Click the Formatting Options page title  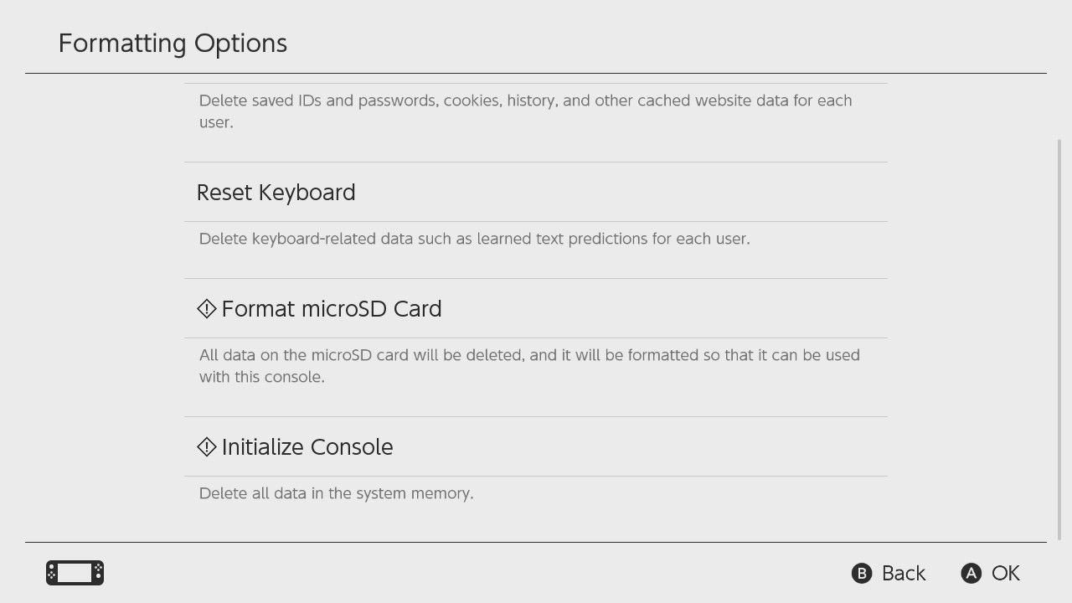[x=173, y=43]
